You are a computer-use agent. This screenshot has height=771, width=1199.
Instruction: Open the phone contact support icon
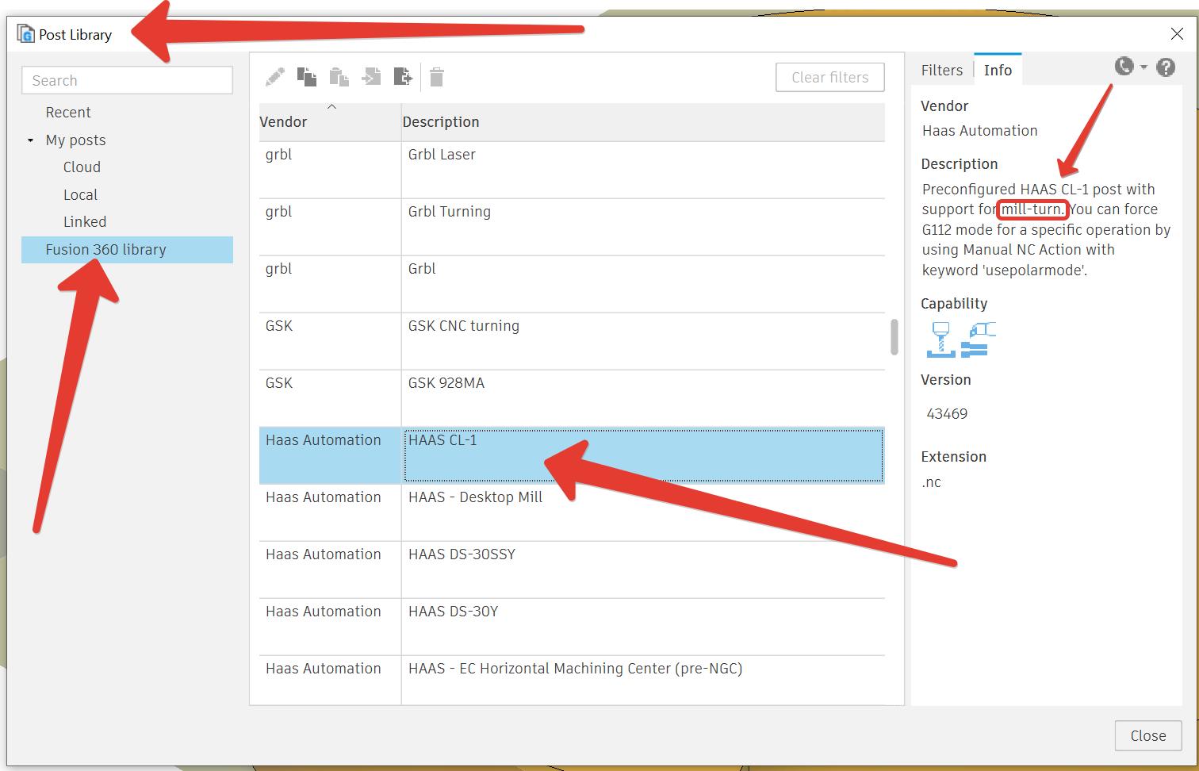(1124, 67)
